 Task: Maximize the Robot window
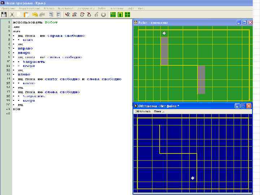tap(244, 22)
